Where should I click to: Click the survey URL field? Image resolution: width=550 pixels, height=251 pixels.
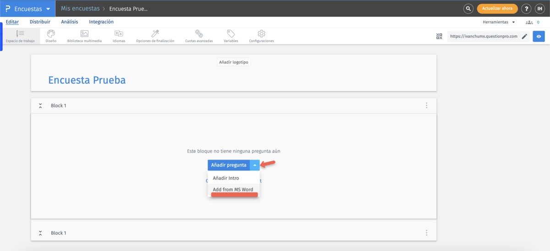pyautogui.click(x=484, y=36)
